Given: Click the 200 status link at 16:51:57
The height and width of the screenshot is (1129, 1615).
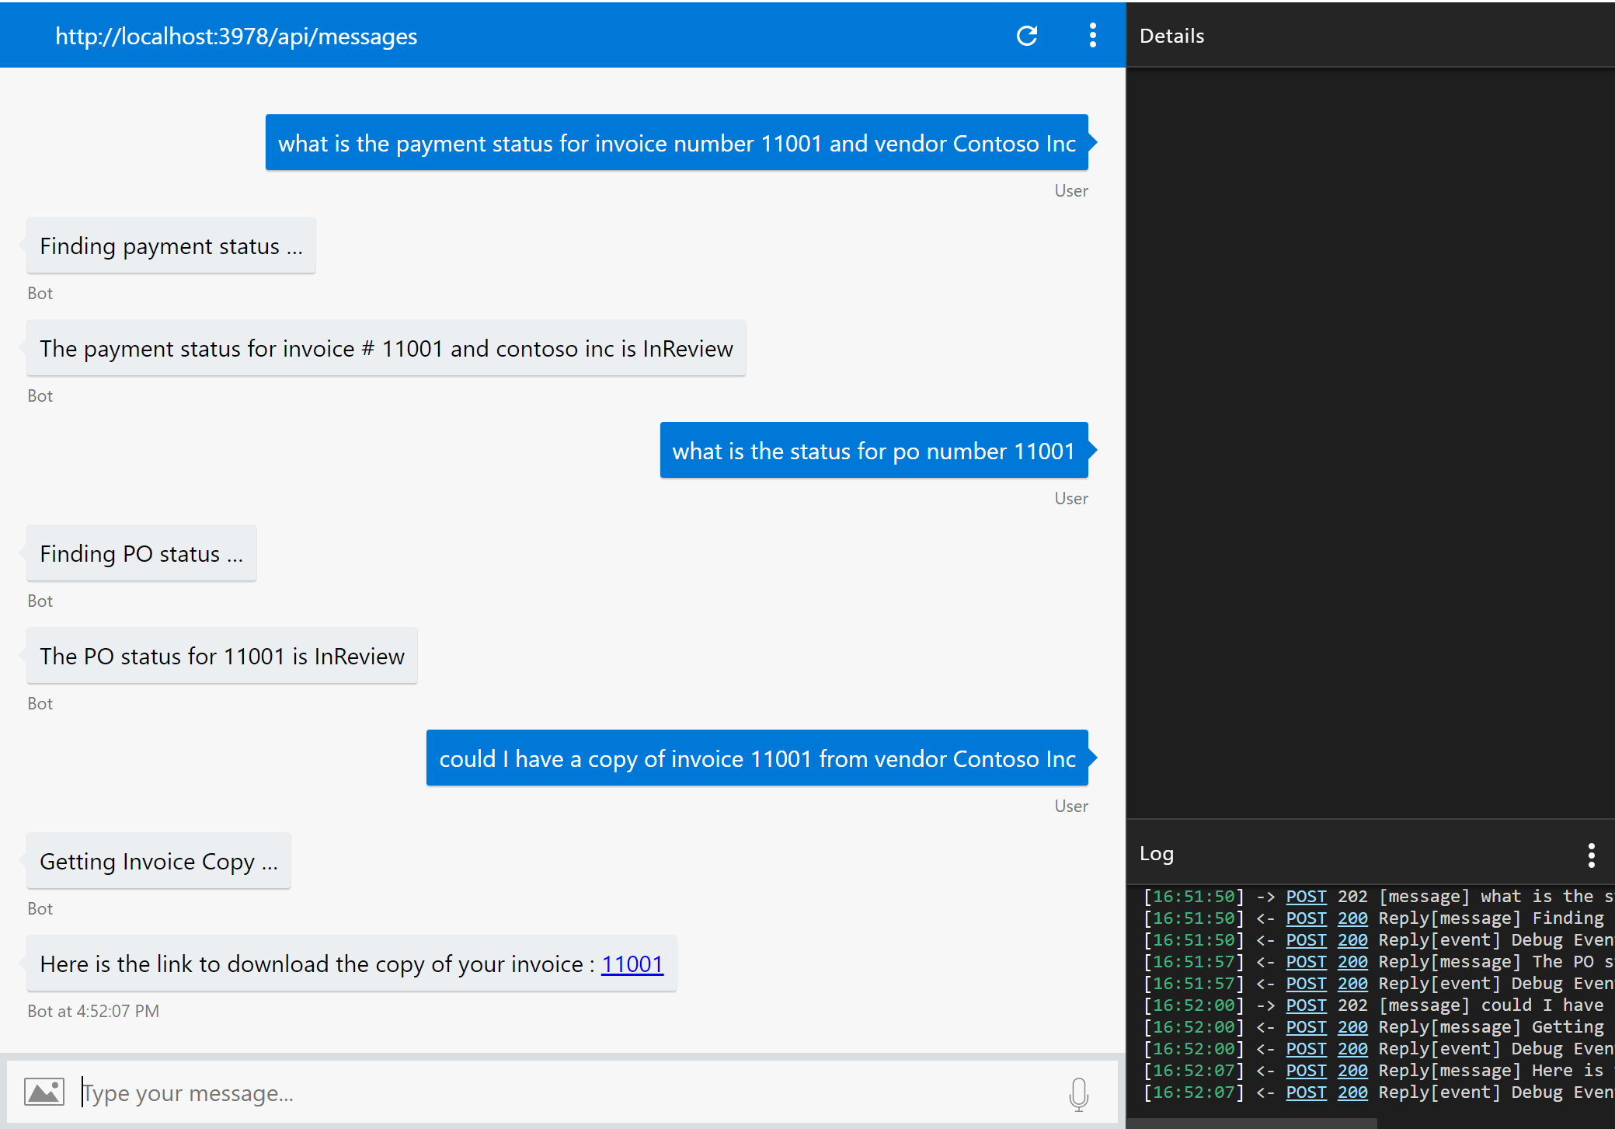Looking at the screenshot, I should pyautogui.click(x=1352, y=962).
